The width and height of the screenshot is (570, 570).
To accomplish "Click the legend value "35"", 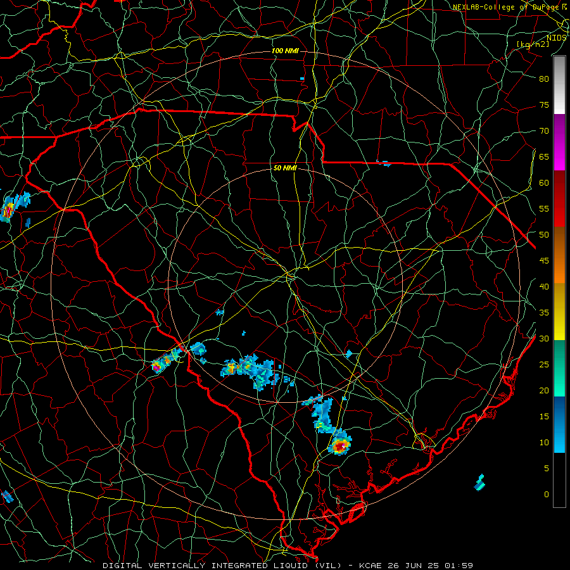I will coord(544,313).
